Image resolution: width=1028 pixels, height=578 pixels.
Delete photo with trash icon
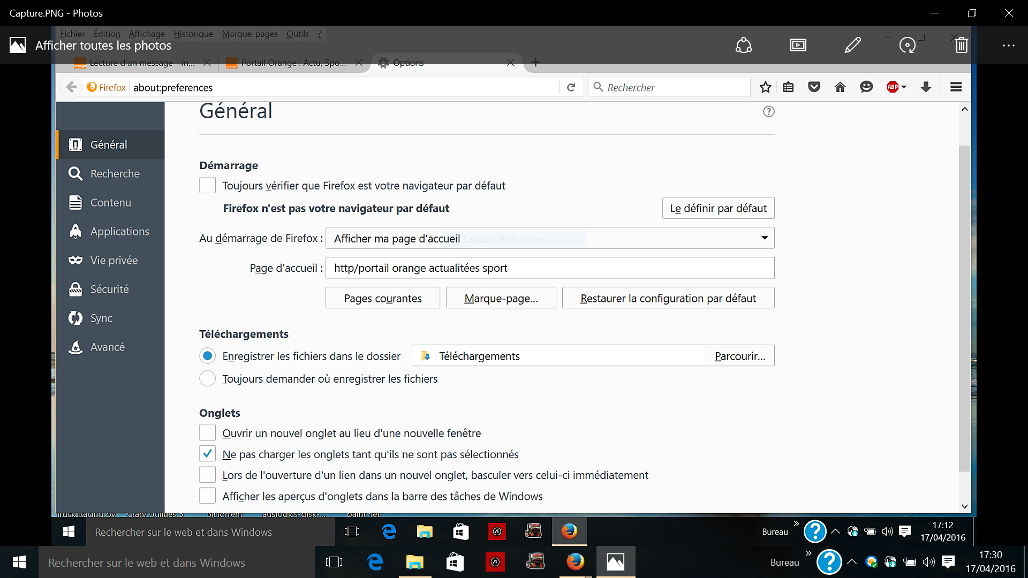[961, 45]
